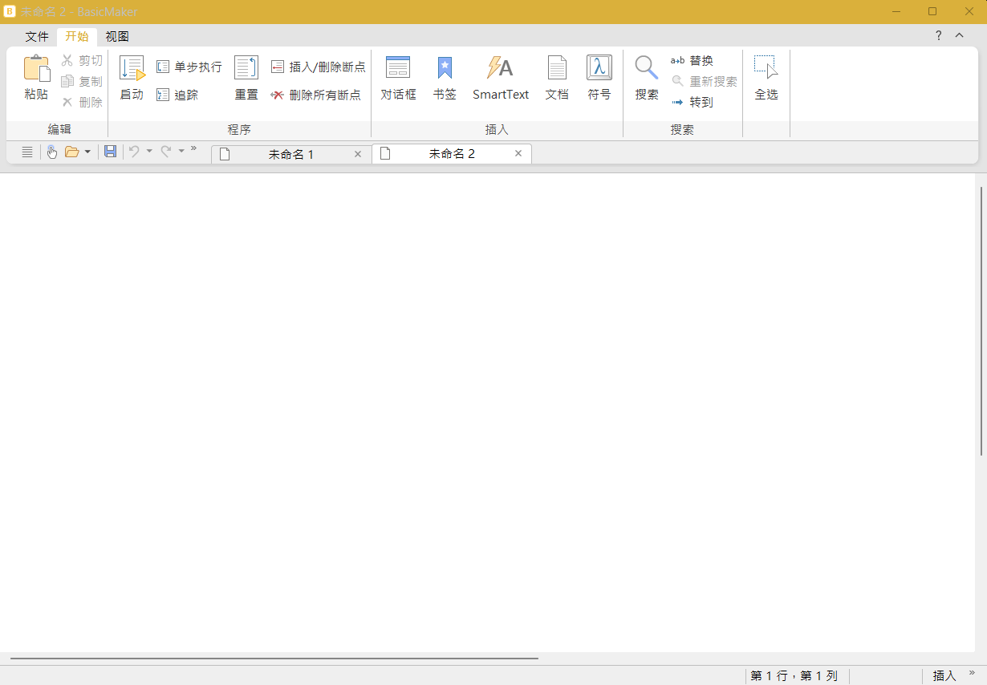
Task: Expand the open-file folder dropdown arrow
Action: (x=87, y=152)
